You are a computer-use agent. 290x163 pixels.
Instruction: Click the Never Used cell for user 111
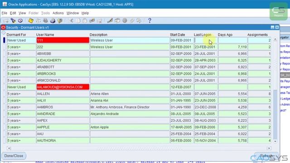pyautogui.click(x=21, y=40)
